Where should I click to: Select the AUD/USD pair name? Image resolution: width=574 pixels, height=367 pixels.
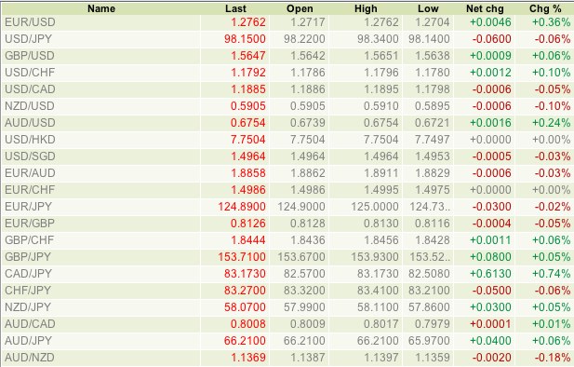pyautogui.click(x=30, y=123)
